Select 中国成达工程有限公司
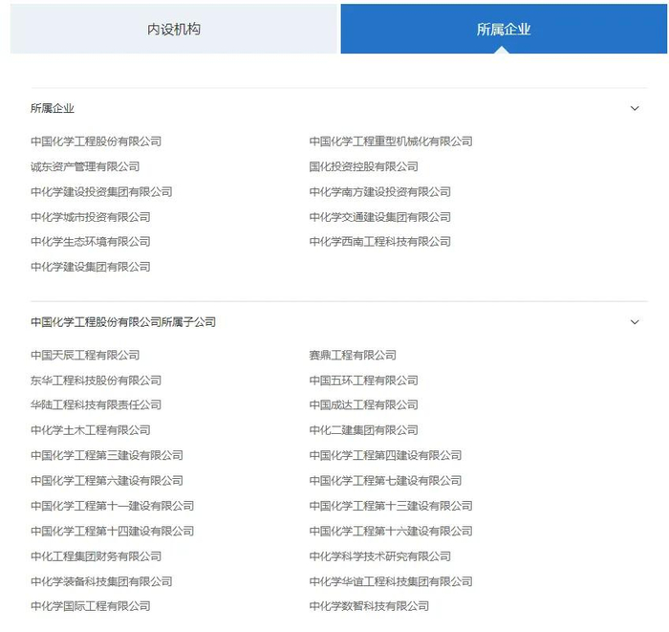Viewport: 669px width, 632px height. point(363,405)
